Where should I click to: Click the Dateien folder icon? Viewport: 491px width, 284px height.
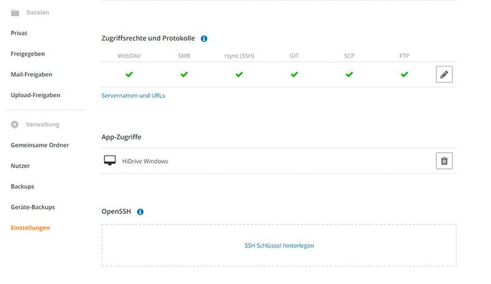pyautogui.click(x=15, y=12)
